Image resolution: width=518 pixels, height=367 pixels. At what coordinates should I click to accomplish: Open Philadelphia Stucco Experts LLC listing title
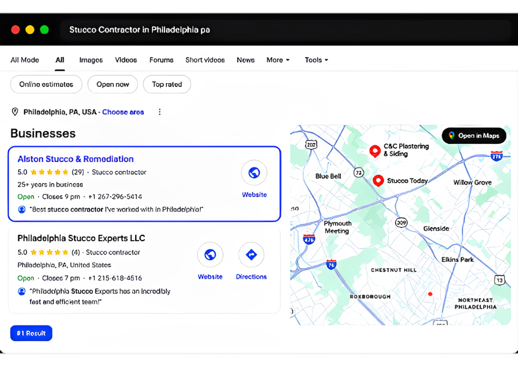[x=81, y=238]
